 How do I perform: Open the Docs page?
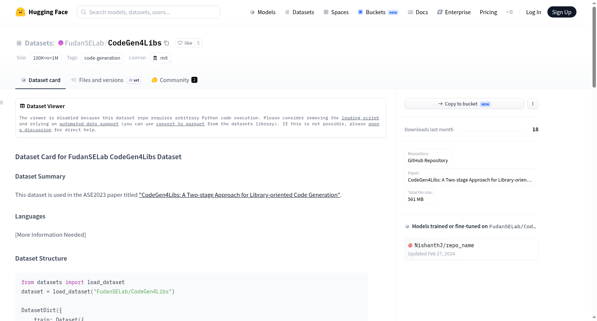pyautogui.click(x=418, y=12)
